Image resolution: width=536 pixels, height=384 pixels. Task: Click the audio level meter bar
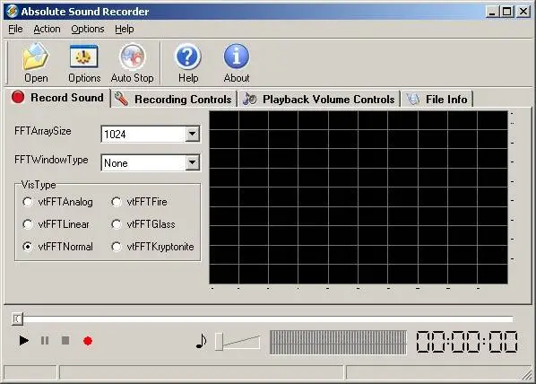coord(338,342)
